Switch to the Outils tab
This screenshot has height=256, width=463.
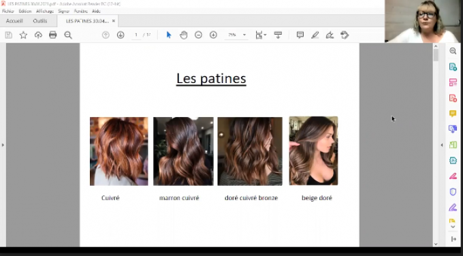click(40, 21)
